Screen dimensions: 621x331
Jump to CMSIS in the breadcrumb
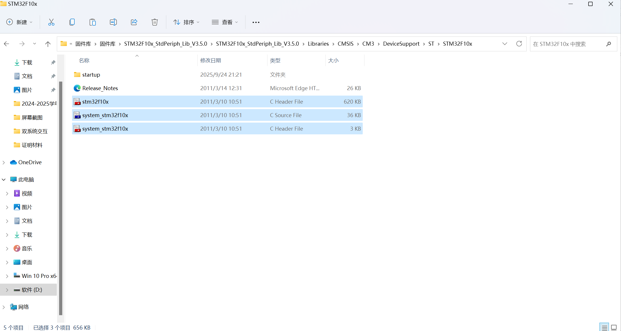346,44
